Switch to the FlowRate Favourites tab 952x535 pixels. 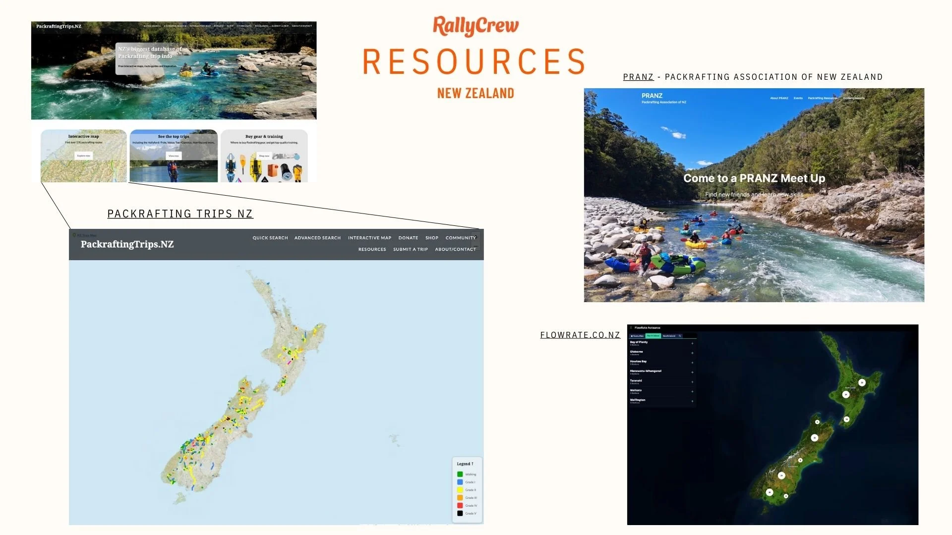tap(637, 336)
